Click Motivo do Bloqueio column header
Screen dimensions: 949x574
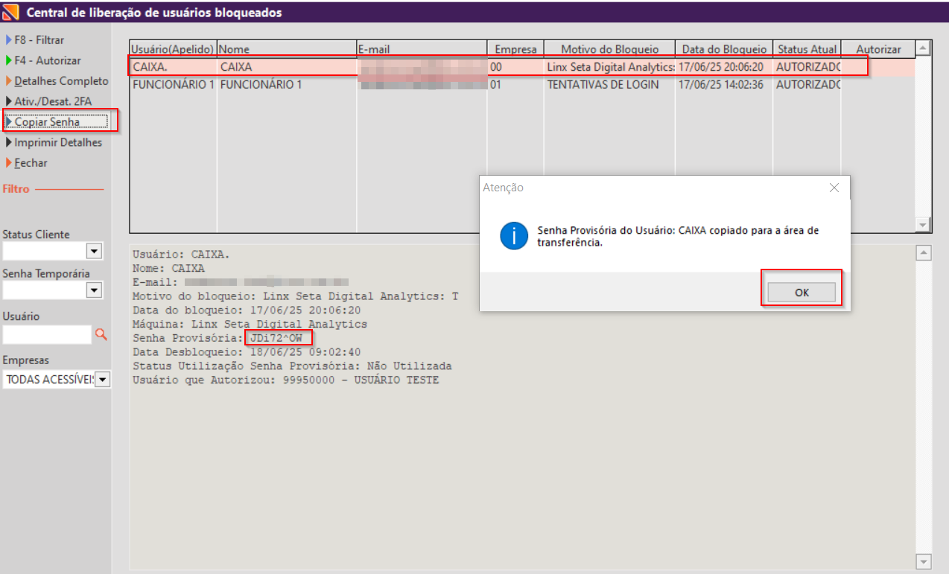click(609, 49)
